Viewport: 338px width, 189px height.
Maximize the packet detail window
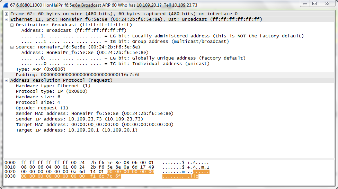pyautogui.click(x=314, y=4)
